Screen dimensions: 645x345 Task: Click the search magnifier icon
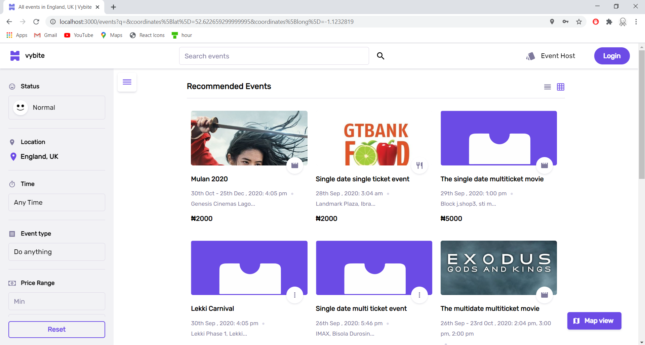380,56
